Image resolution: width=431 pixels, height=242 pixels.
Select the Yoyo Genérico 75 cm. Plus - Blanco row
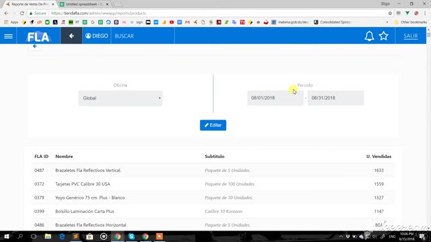(213, 198)
